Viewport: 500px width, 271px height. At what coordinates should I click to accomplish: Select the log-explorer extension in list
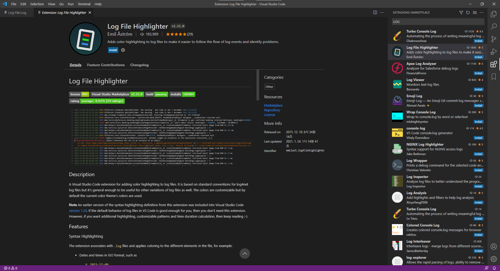click(438, 260)
